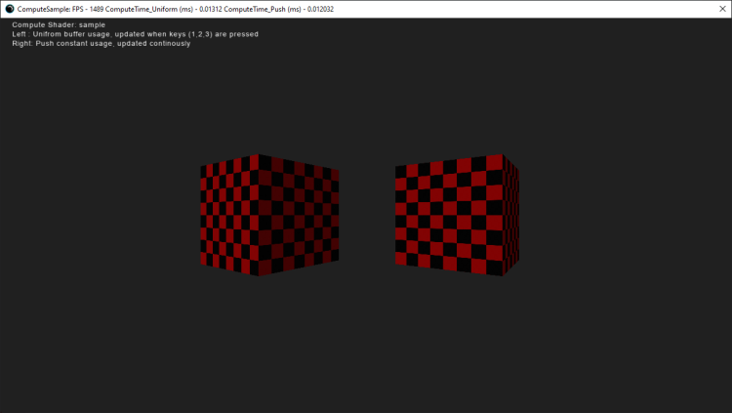
Task: Click the empty title bar area at right
Action: click(x=586, y=9)
